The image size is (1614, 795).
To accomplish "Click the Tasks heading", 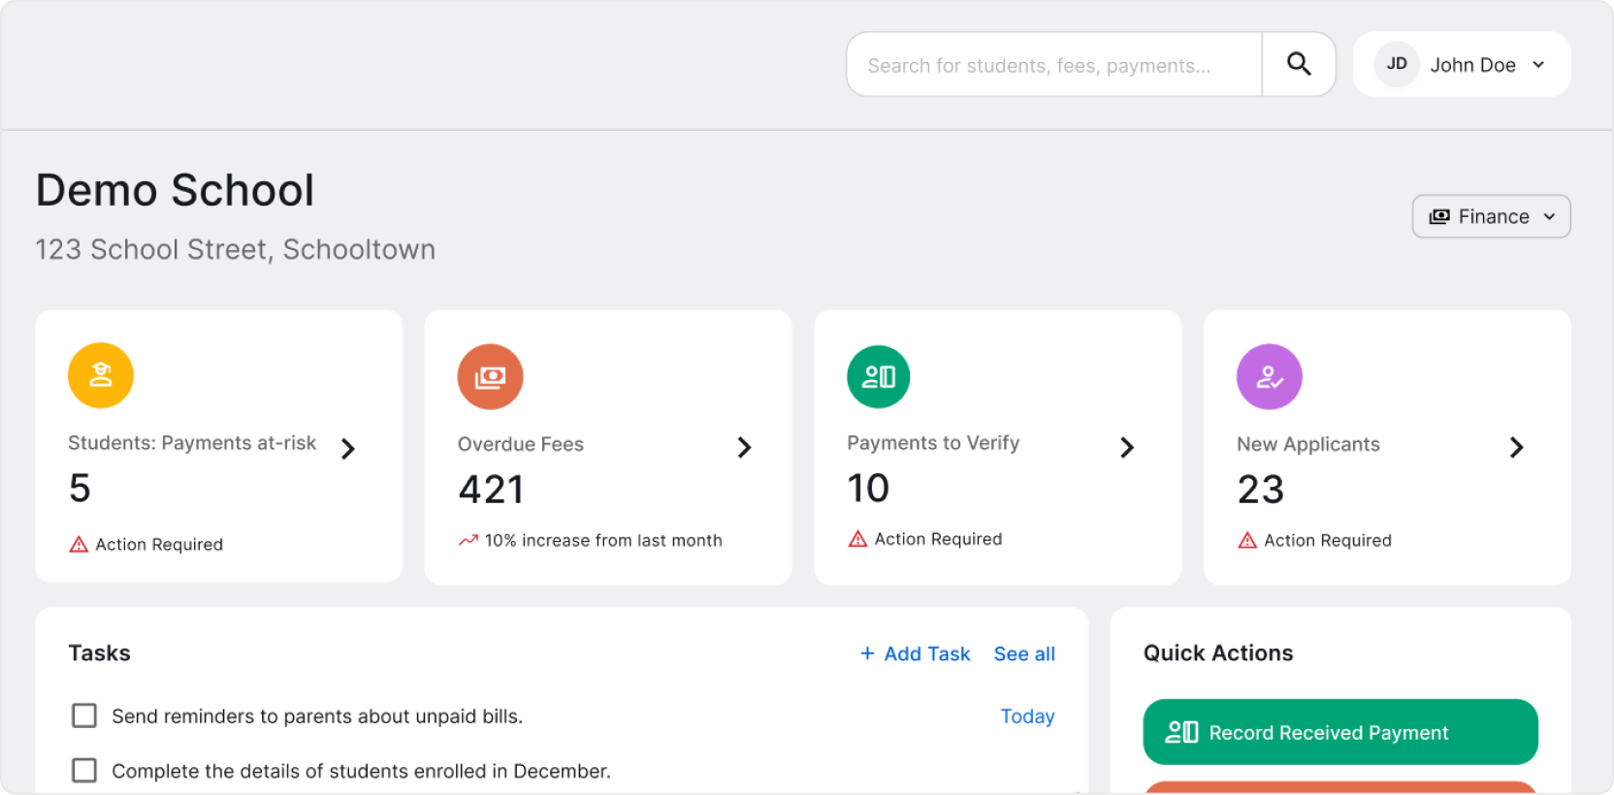I will [x=99, y=652].
